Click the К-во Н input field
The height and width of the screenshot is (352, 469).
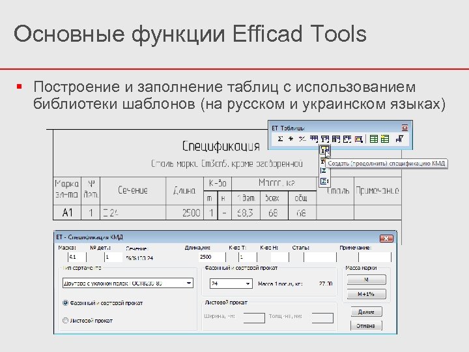tap(279, 257)
